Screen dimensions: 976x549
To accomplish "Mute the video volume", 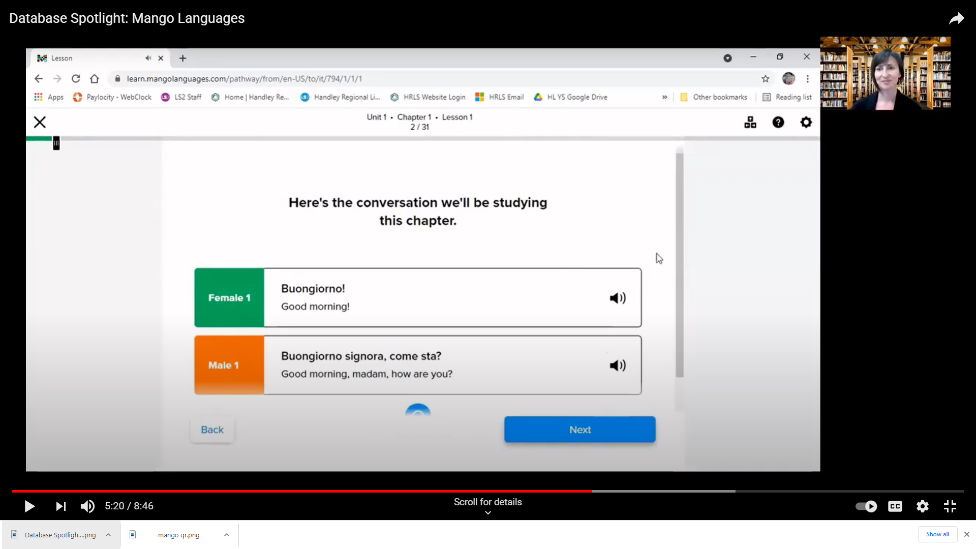I will click(x=87, y=506).
